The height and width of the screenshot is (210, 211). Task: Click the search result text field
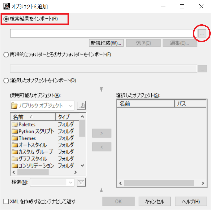[x=104, y=33]
